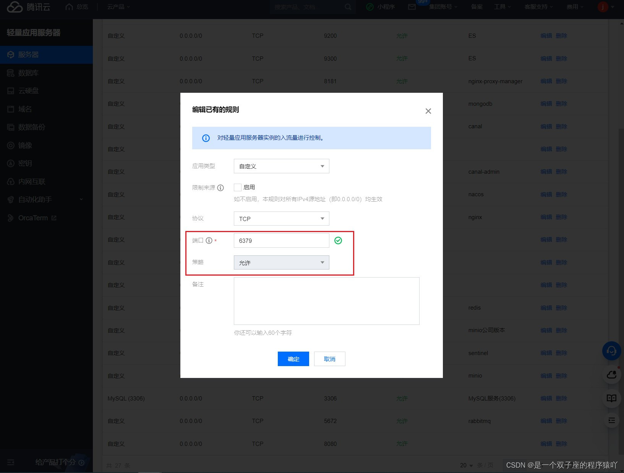
Task: Click the 镜像 sidebar icon
Action: (x=11, y=145)
